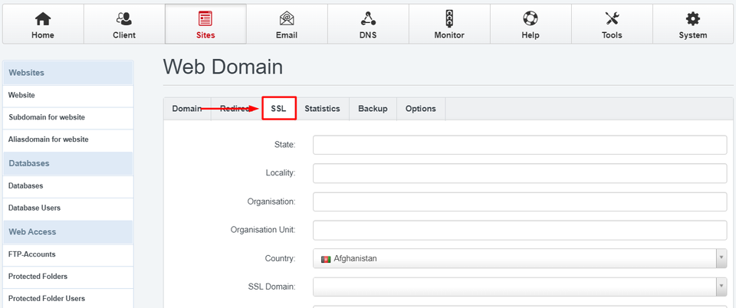Expand the Country dropdown showing Afghanistan
Screen dimensions: 736x308
520,259
